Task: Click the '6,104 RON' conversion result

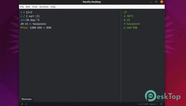Action: (130, 28)
